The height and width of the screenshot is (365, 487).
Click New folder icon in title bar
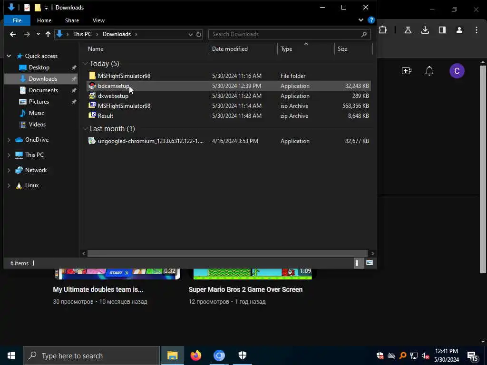coord(38,7)
